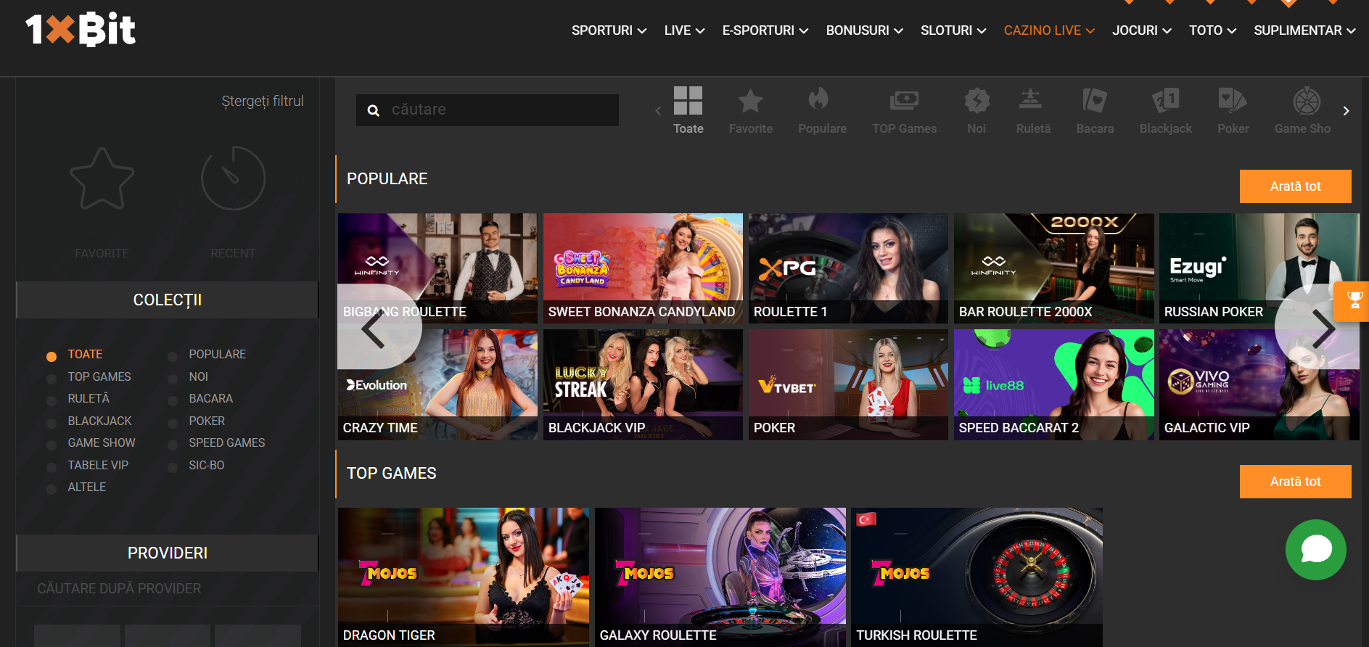Screen dimensions: 1369x647
Task: Expand the SPORTURI dropdown menu
Action: click(608, 30)
